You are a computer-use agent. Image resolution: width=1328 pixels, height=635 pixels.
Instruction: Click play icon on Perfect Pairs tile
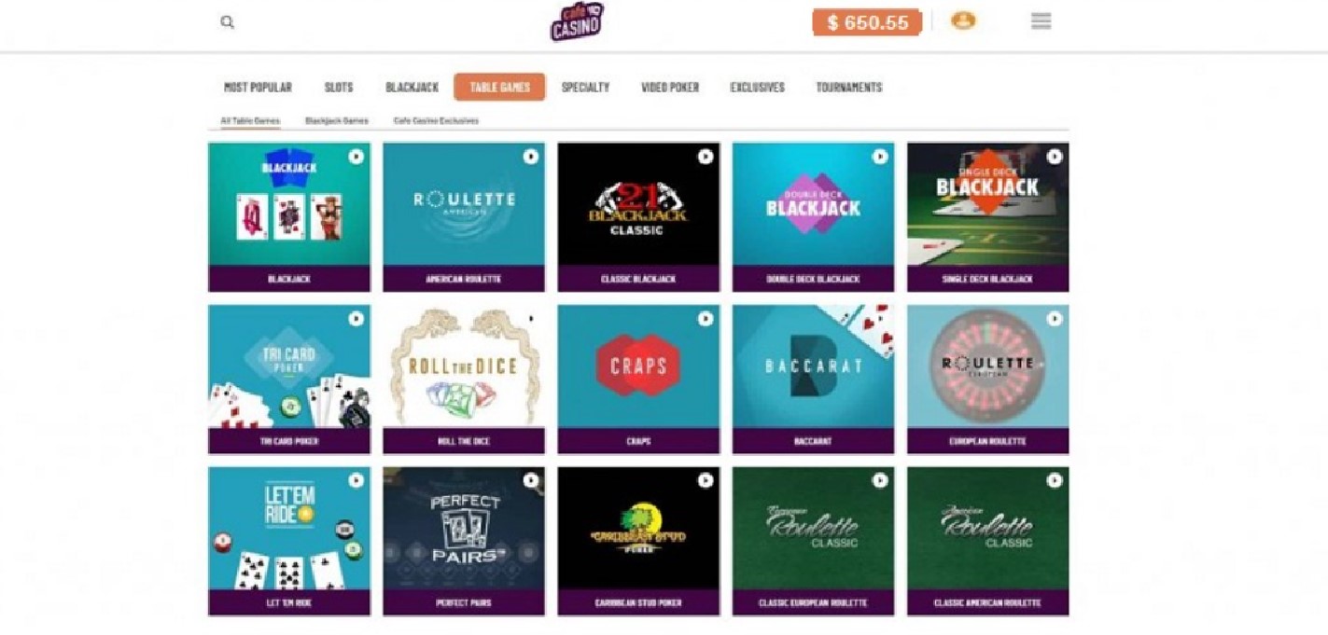pyautogui.click(x=530, y=480)
